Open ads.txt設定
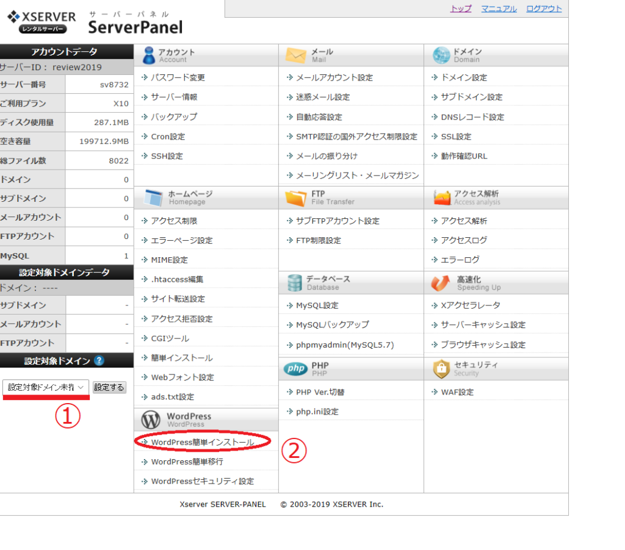 173,397
